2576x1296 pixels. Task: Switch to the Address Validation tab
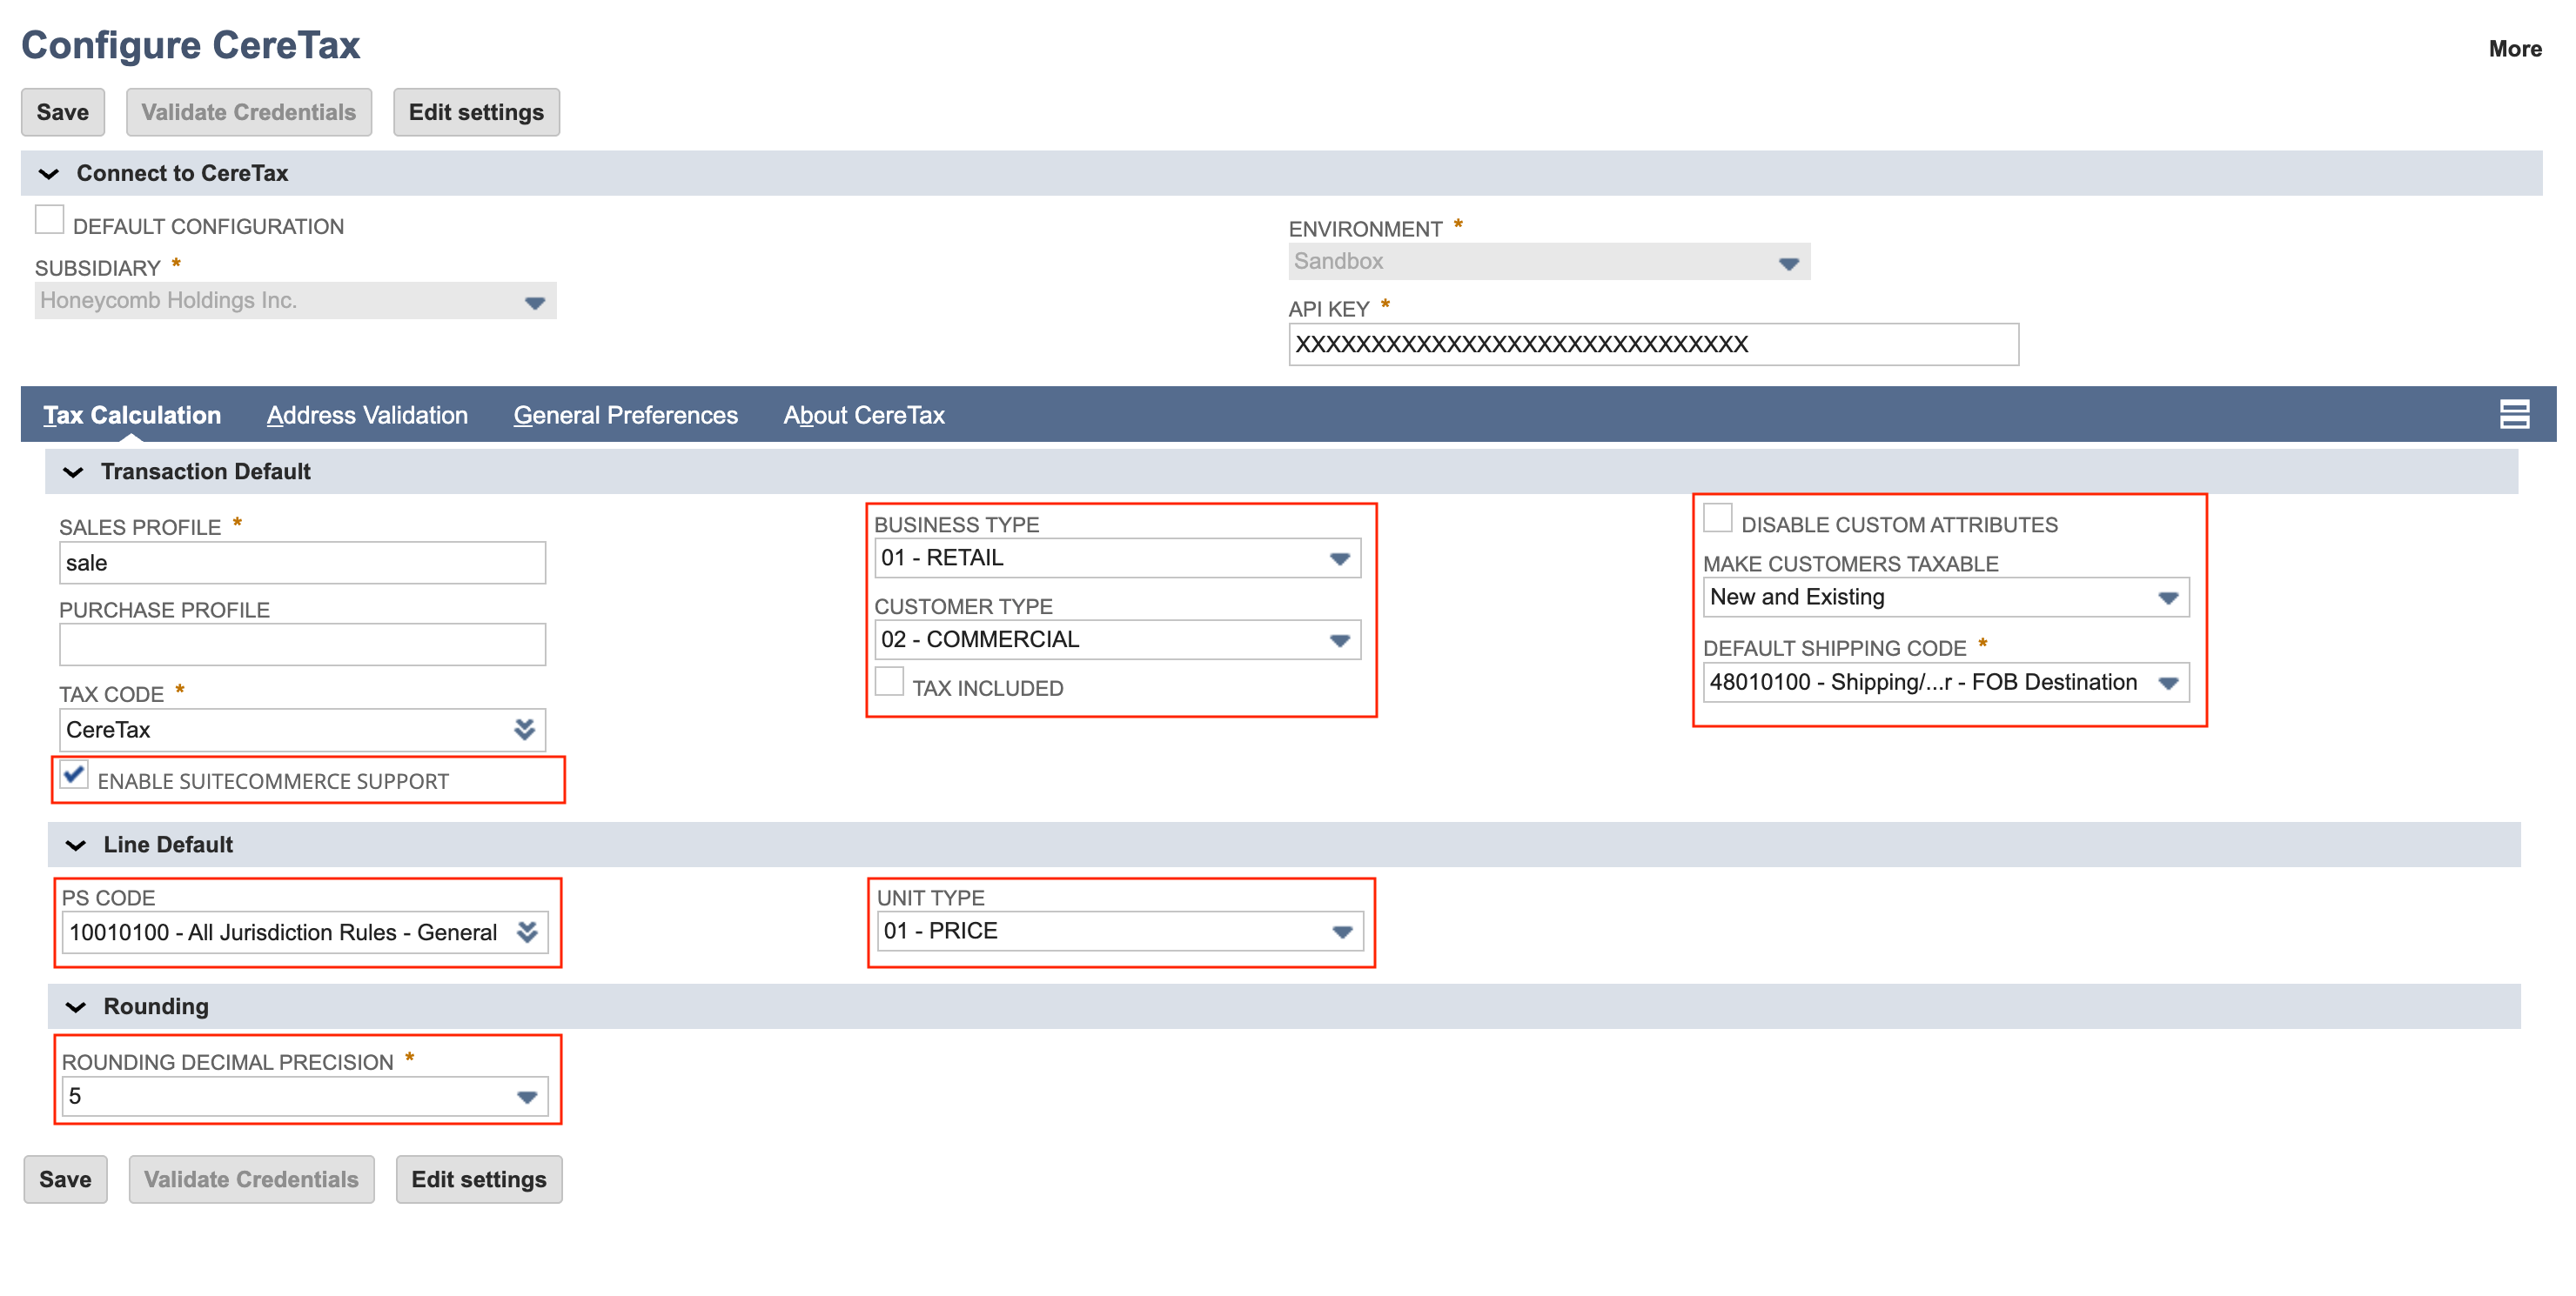pos(367,415)
